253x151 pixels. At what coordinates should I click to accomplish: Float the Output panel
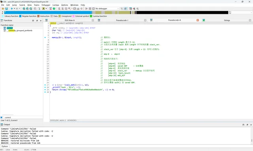[247, 125]
